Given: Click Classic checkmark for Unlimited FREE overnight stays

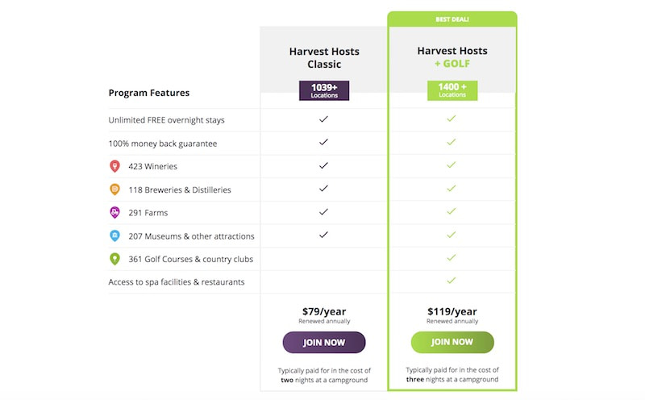Looking at the screenshot, I should point(324,119).
